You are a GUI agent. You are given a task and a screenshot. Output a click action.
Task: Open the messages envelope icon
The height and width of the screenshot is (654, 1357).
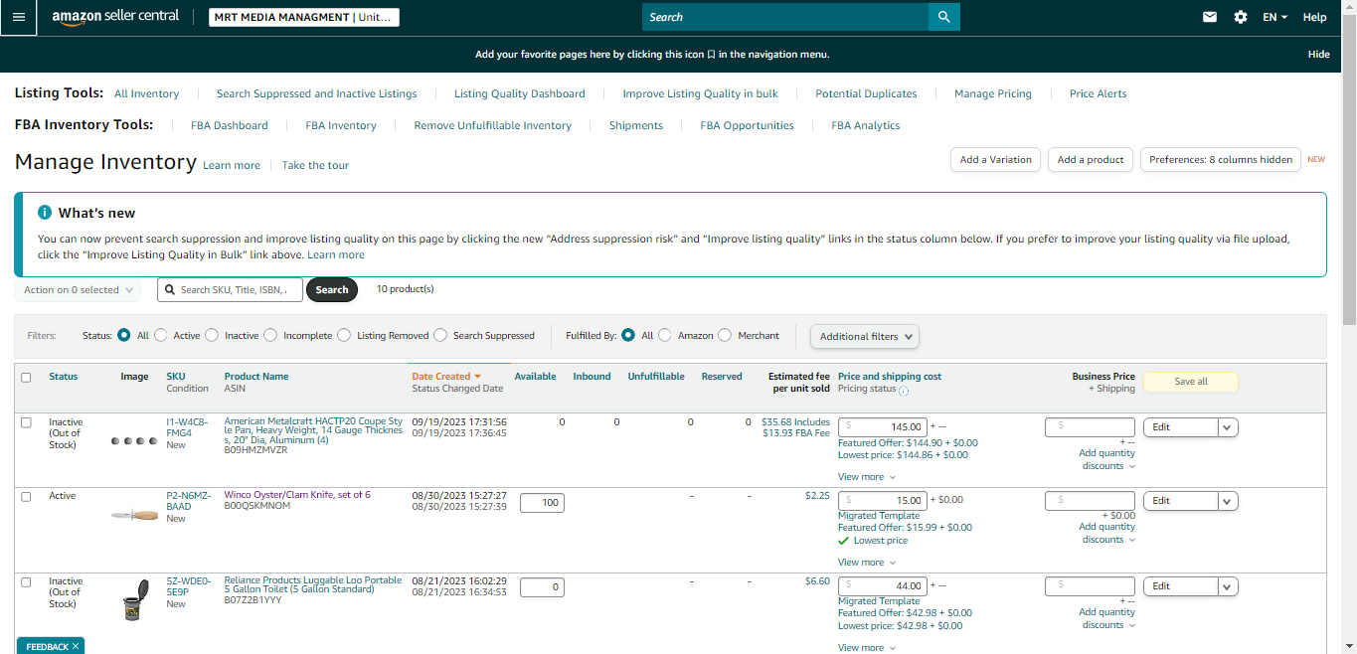click(x=1210, y=17)
